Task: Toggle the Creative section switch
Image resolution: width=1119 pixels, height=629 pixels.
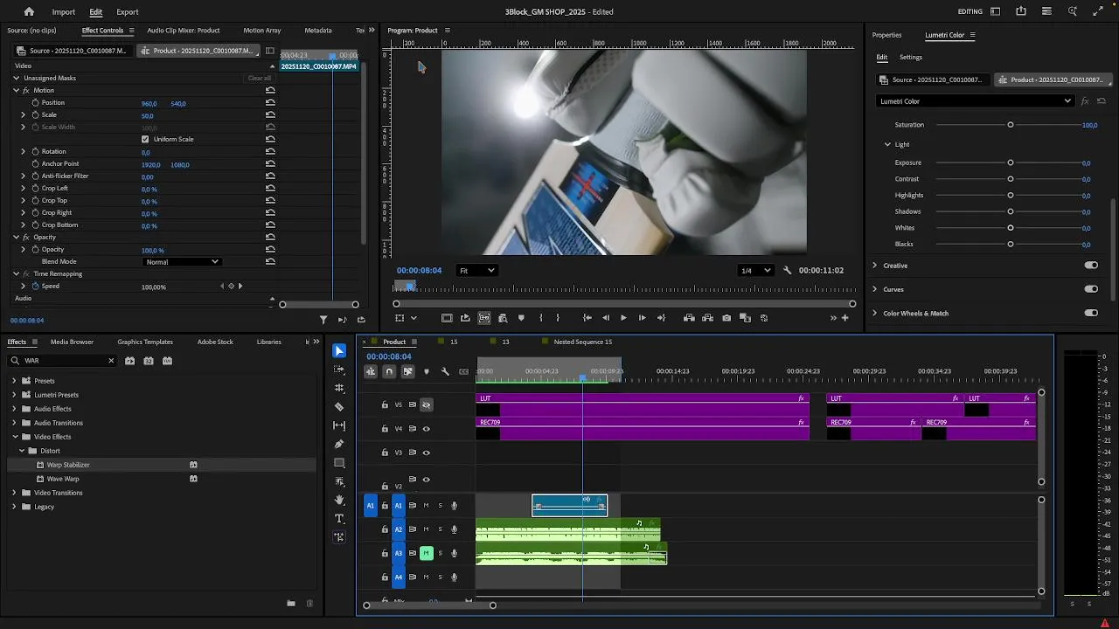Action: (1090, 266)
